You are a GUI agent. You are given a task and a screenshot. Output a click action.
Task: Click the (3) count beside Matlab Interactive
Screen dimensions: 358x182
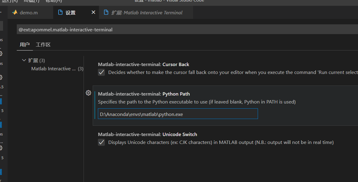click(x=81, y=69)
